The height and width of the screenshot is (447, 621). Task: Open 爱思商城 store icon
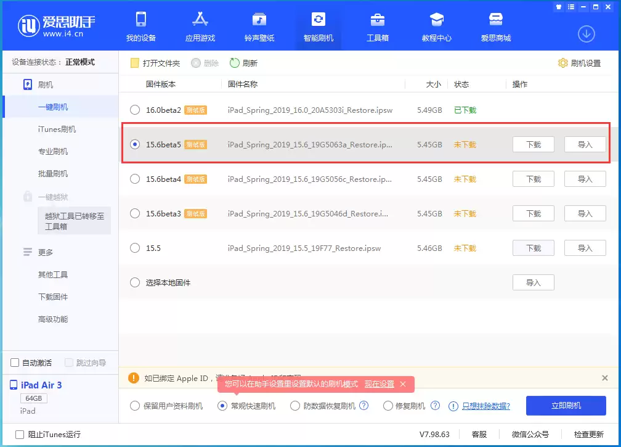click(495, 19)
